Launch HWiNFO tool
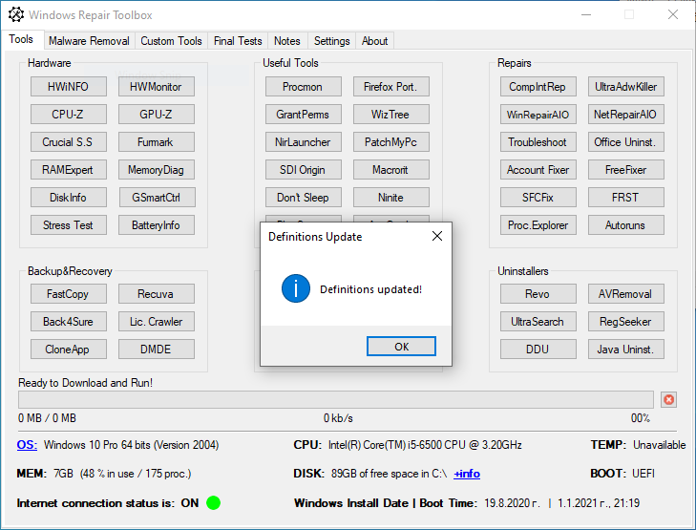The height and width of the screenshot is (530, 696). (69, 87)
